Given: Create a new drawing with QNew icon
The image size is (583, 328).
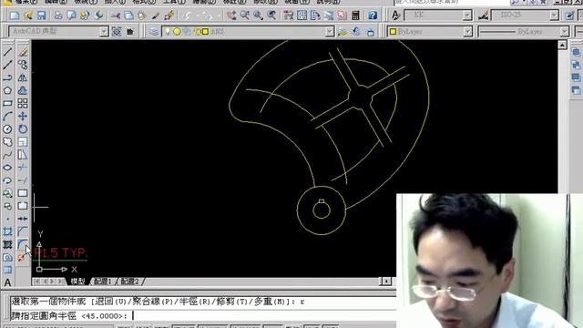Looking at the screenshot, I should click(x=15, y=15).
